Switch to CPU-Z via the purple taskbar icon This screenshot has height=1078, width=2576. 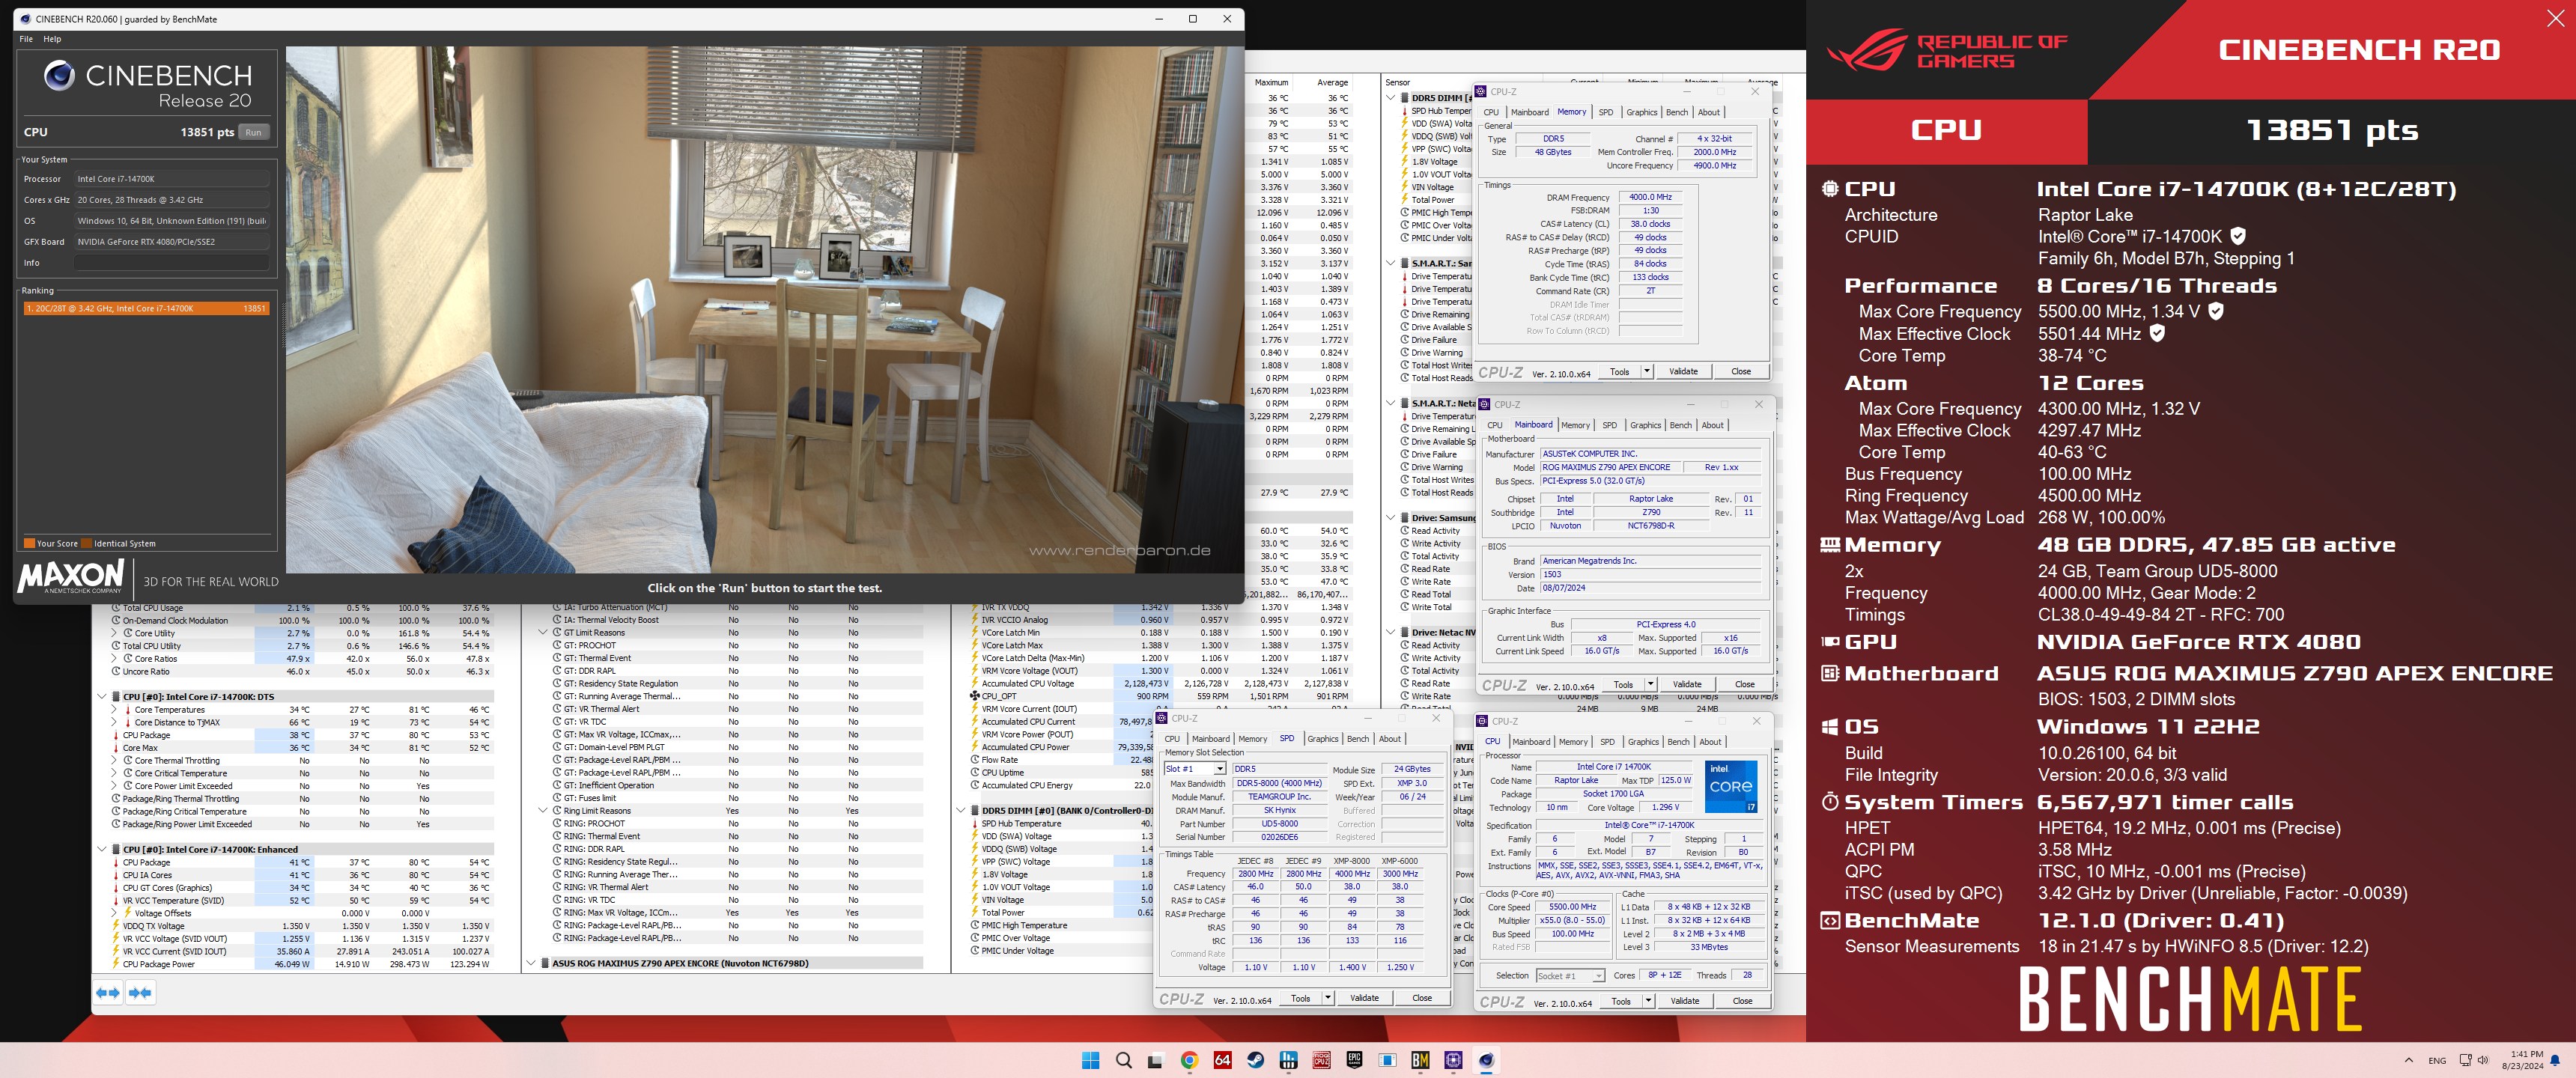[1453, 1060]
